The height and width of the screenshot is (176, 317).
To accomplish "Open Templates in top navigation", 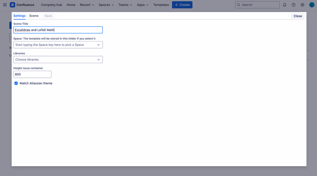I will click(x=161, y=5).
